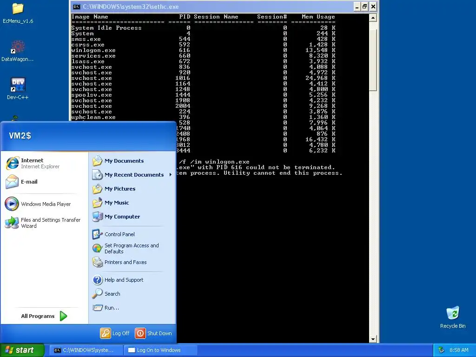Viewport: 476px width, 357px height.
Task: Select the Recycle Bin icon
Action: coord(453,313)
